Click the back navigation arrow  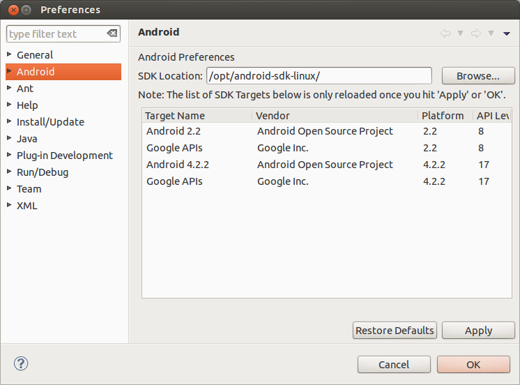pyautogui.click(x=445, y=33)
